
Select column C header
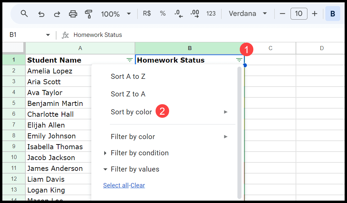[270, 48]
